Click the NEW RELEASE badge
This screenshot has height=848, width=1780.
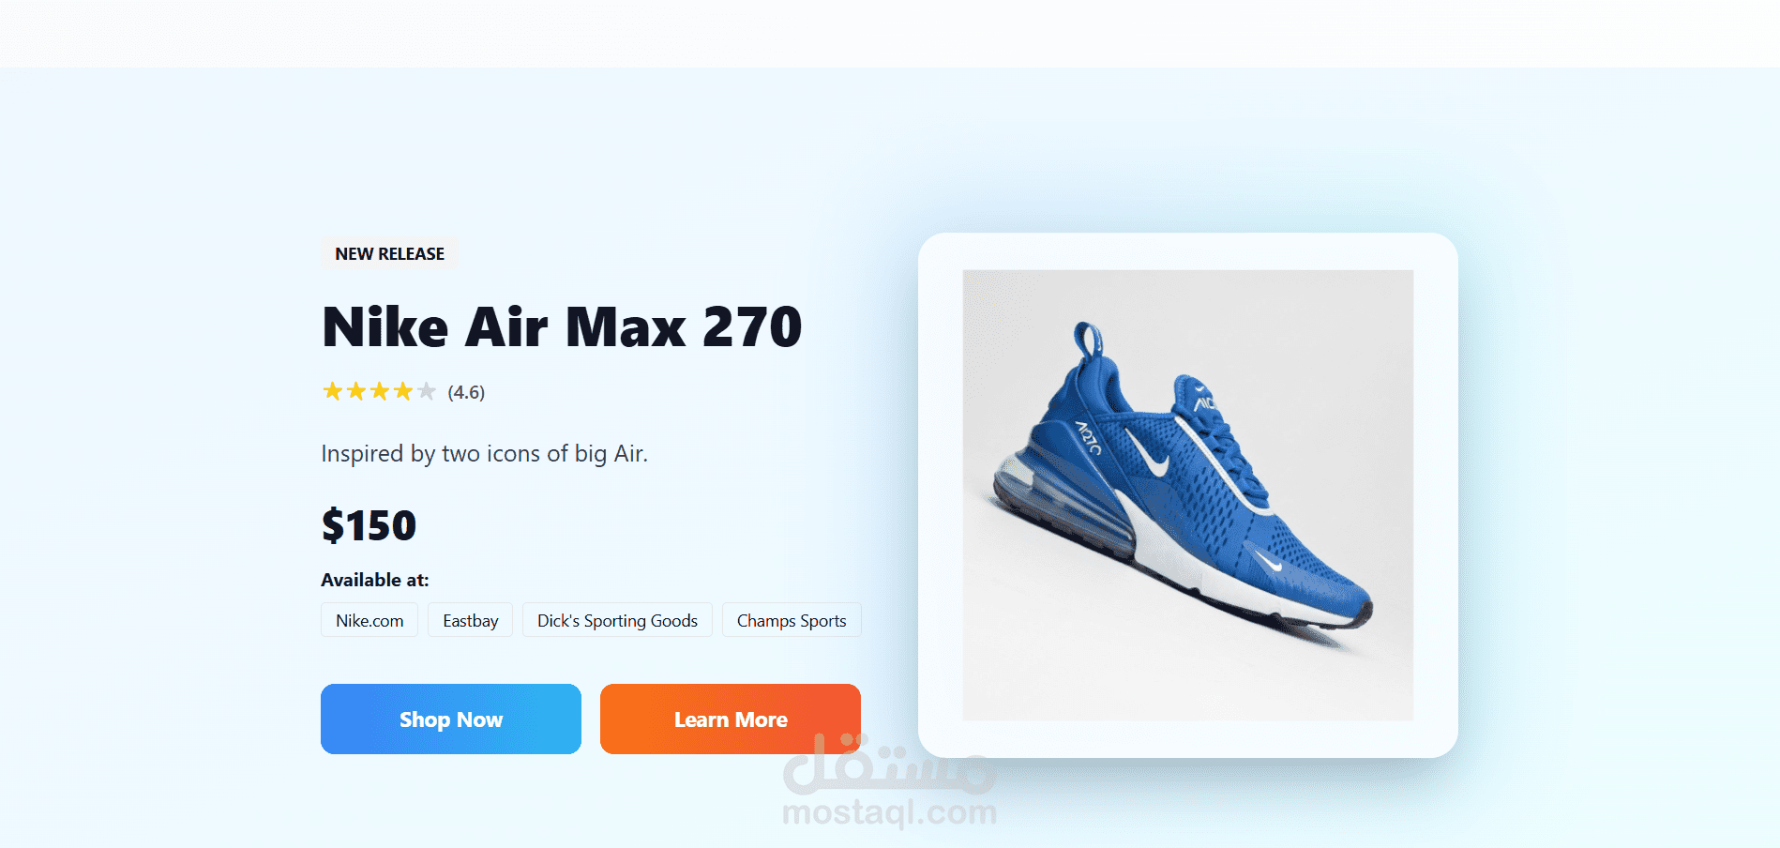pyautogui.click(x=389, y=253)
